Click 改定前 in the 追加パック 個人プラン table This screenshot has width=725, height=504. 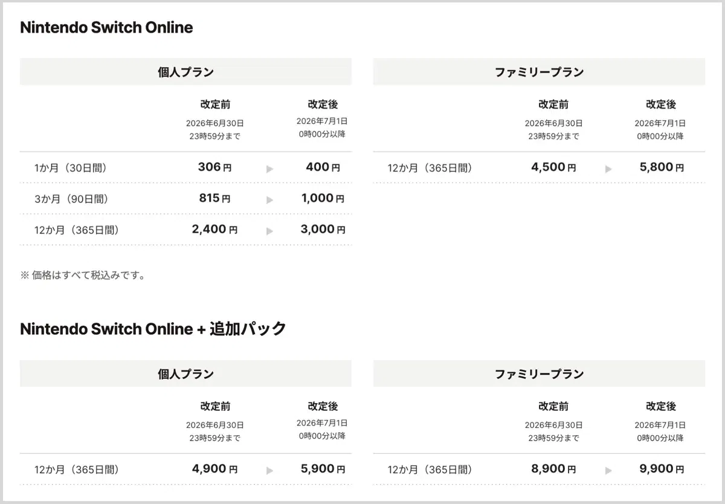[215, 406]
